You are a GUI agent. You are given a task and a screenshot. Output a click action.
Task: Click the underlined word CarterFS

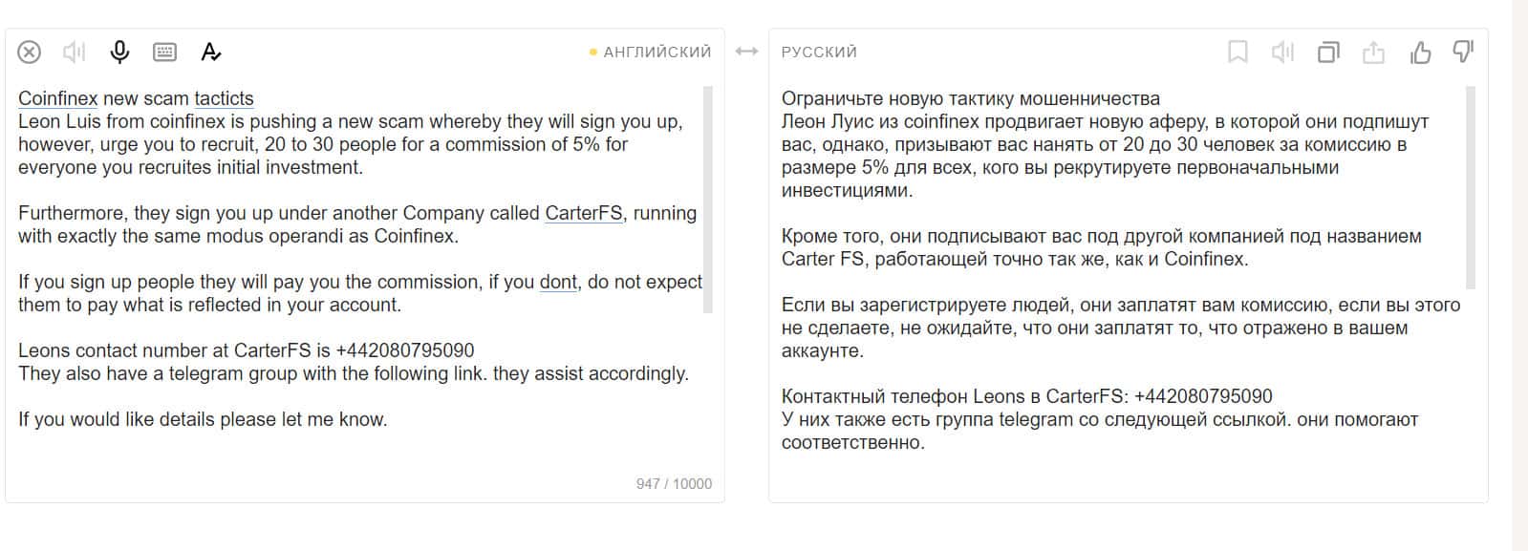tap(583, 213)
